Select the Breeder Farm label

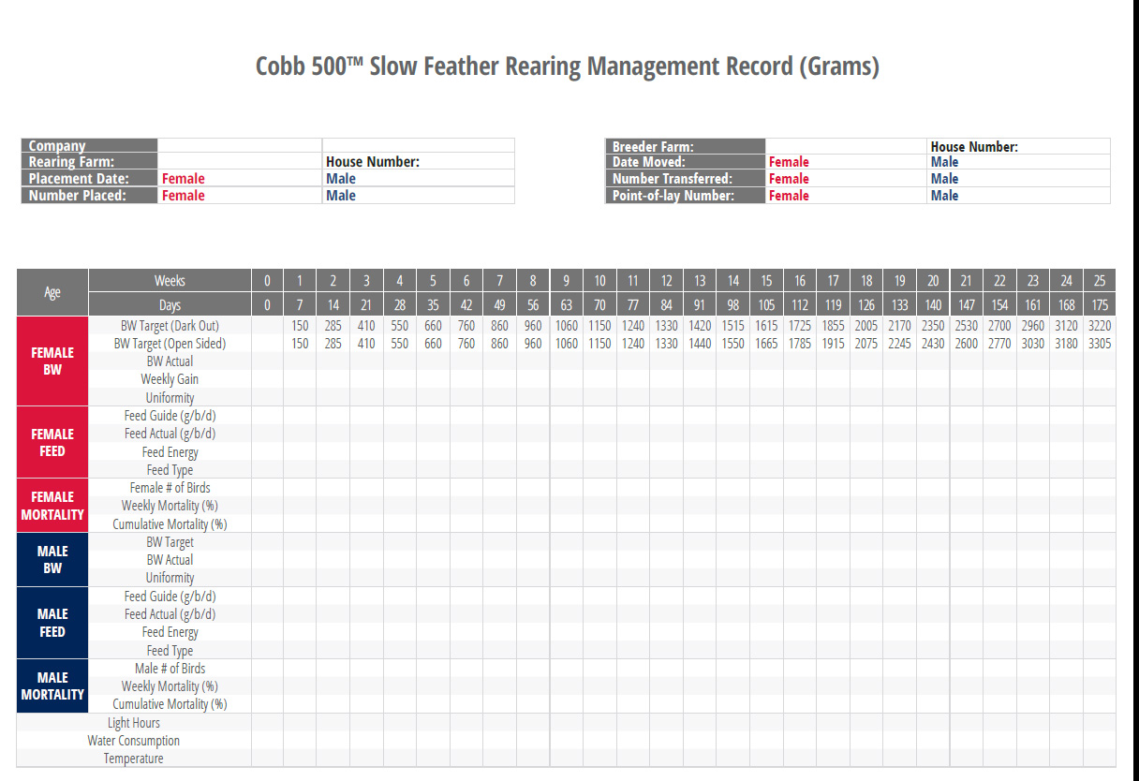click(653, 147)
